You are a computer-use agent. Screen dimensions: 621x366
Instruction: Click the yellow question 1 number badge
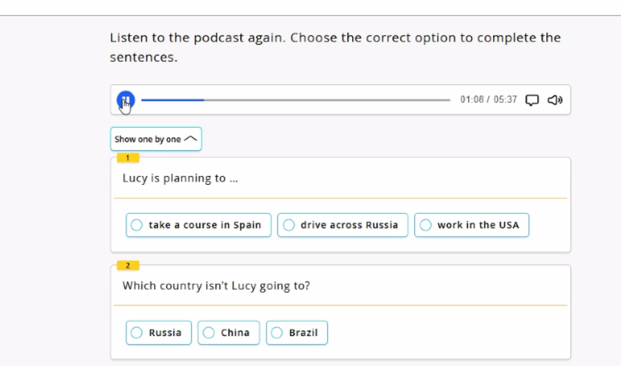pos(127,158)
